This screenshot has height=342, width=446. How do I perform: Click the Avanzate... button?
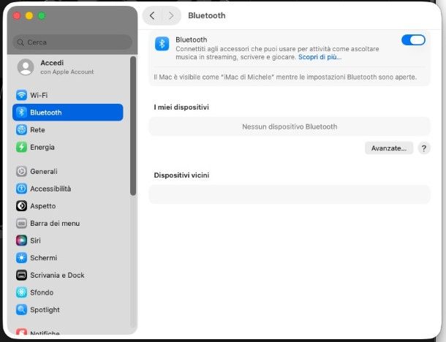[388, 148]
